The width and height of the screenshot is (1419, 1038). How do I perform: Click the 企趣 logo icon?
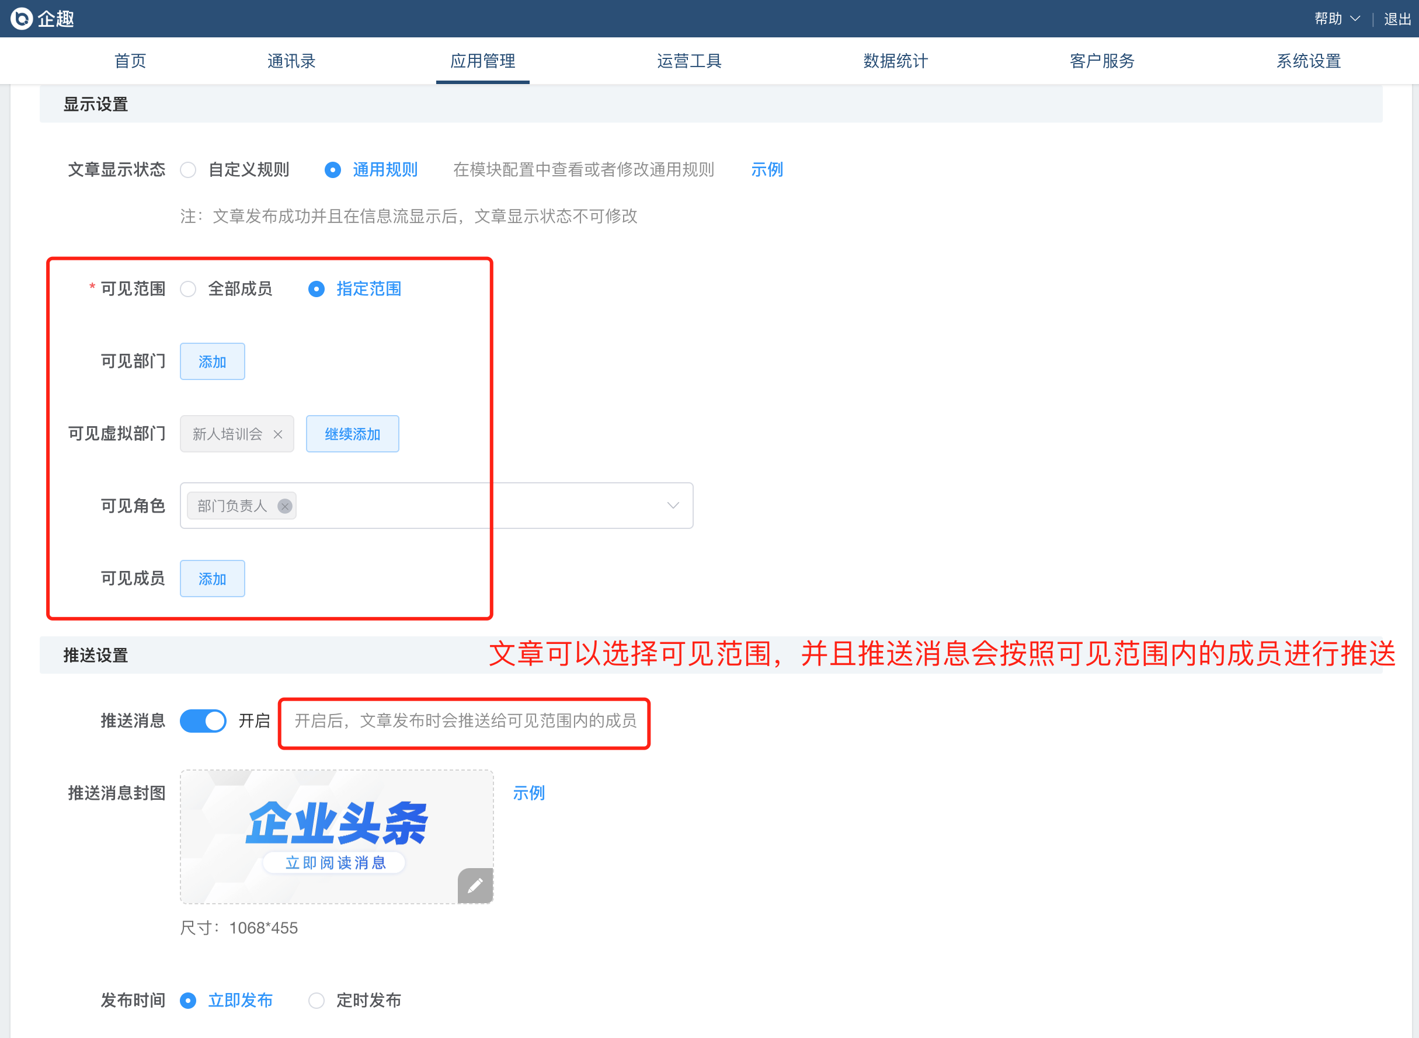22,19
